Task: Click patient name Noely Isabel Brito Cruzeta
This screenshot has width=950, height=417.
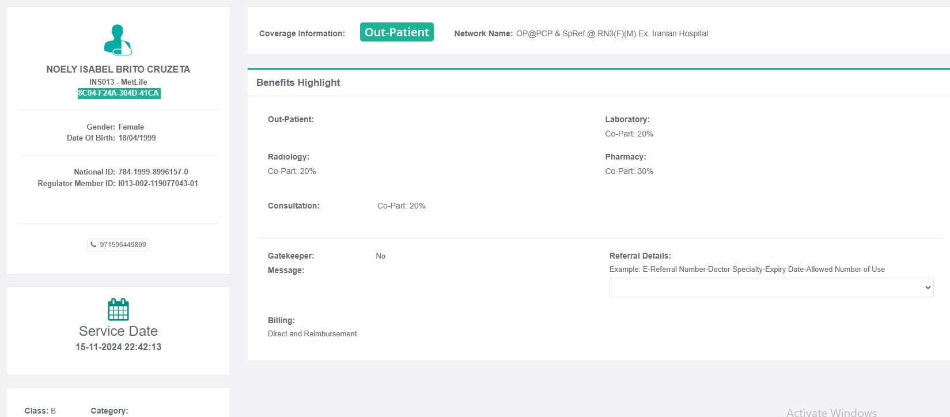Action: [118, 69]
